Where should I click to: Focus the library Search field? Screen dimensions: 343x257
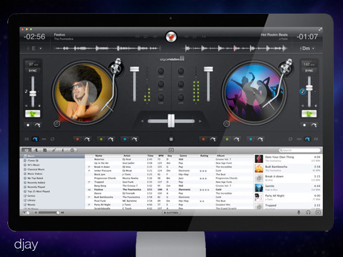(x=300, y=150)
